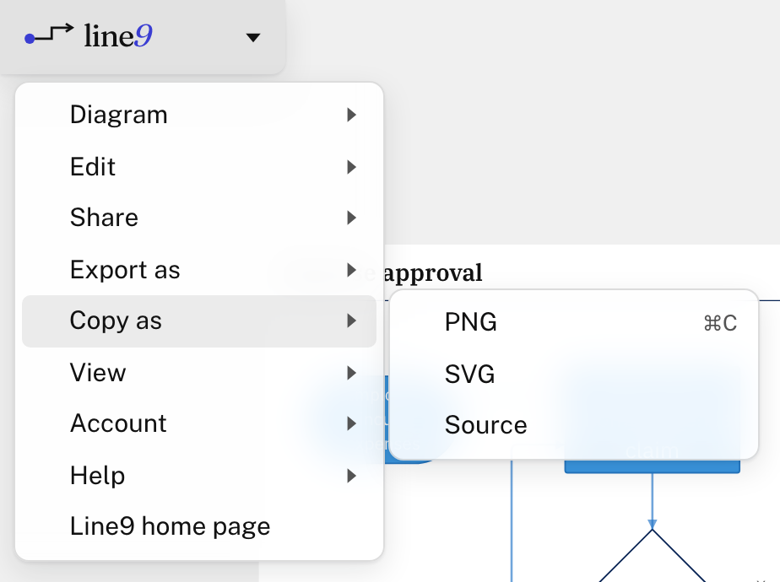This screenshot has width=780, height=582.
Task: Click the diagram title ending in 'approval'
Action: click(x=433, y=272)
